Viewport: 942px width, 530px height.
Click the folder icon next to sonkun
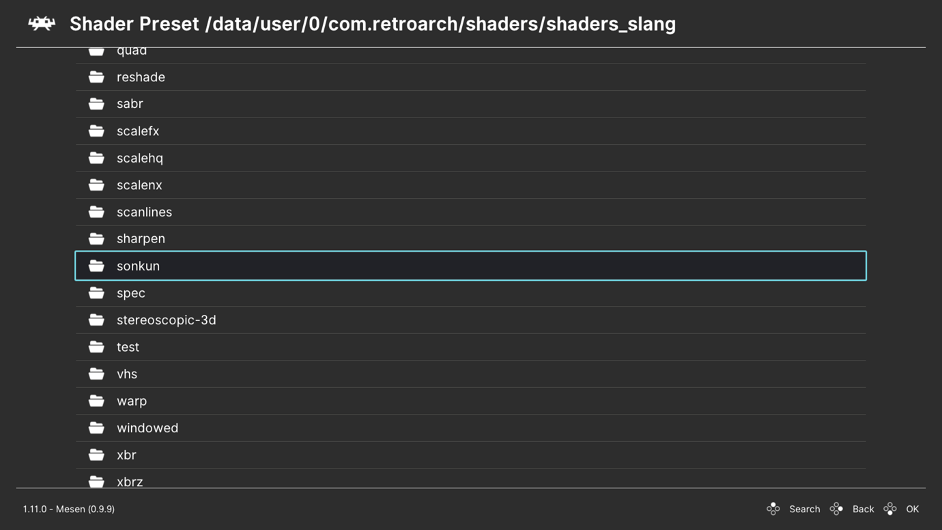pyautogui.click(x=96, y=266)
